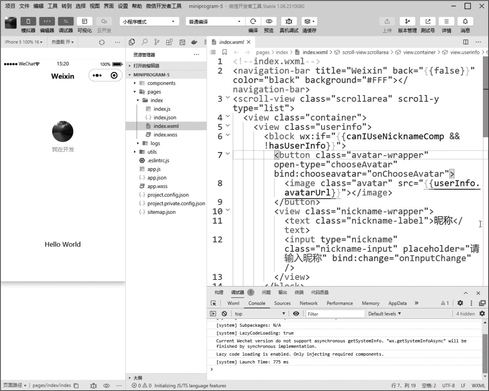
Task: Expand the components folder
Action: (x=166, y=83)
